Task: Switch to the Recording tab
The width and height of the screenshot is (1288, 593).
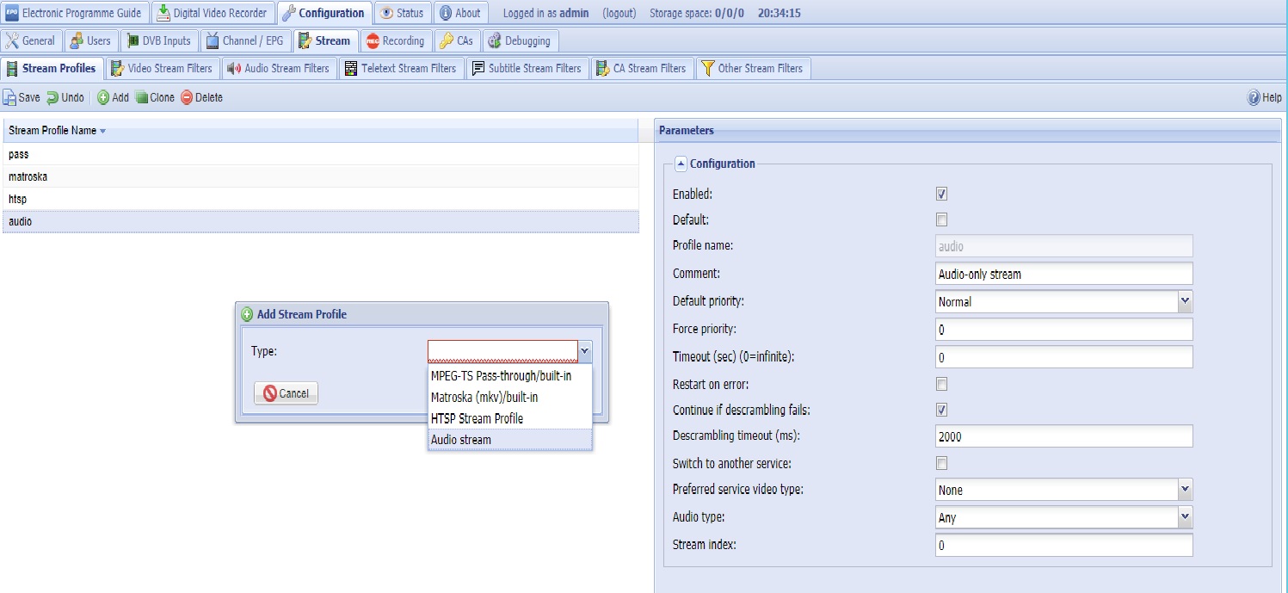Action: click(x=395, y=40)
